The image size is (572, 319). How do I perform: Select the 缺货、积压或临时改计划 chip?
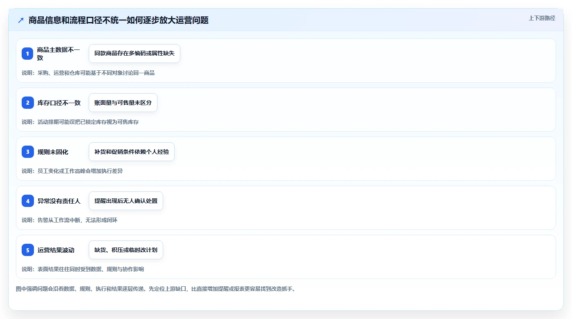pos(126,250)
